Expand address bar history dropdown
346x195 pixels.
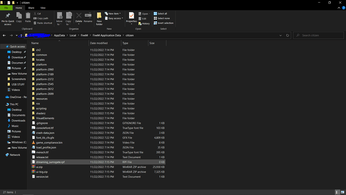pyautogui.click(x=280, y=35)
